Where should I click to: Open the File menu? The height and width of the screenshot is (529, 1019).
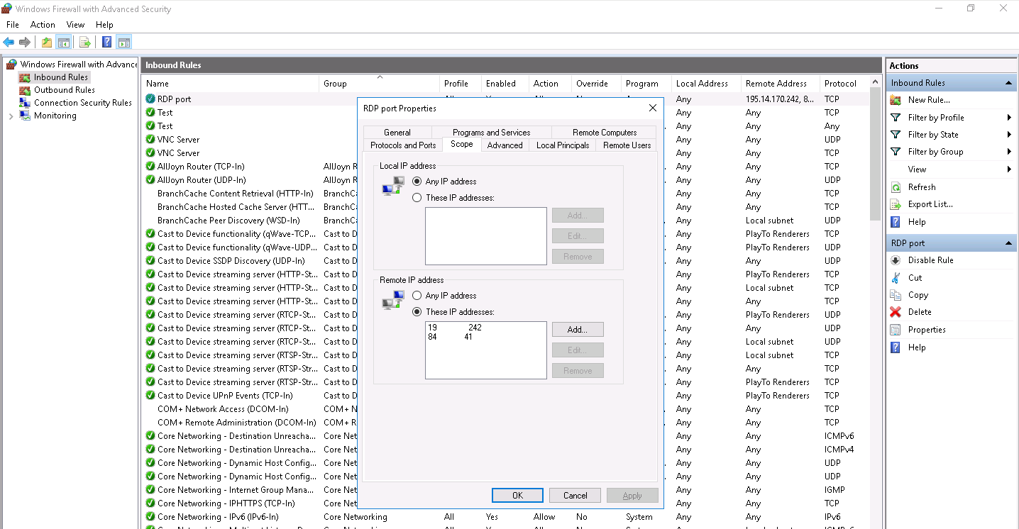tap(13, 25)
